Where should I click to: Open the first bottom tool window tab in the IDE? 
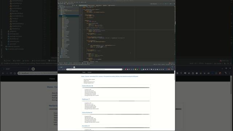pyautogui.click(x=61, y=63)
